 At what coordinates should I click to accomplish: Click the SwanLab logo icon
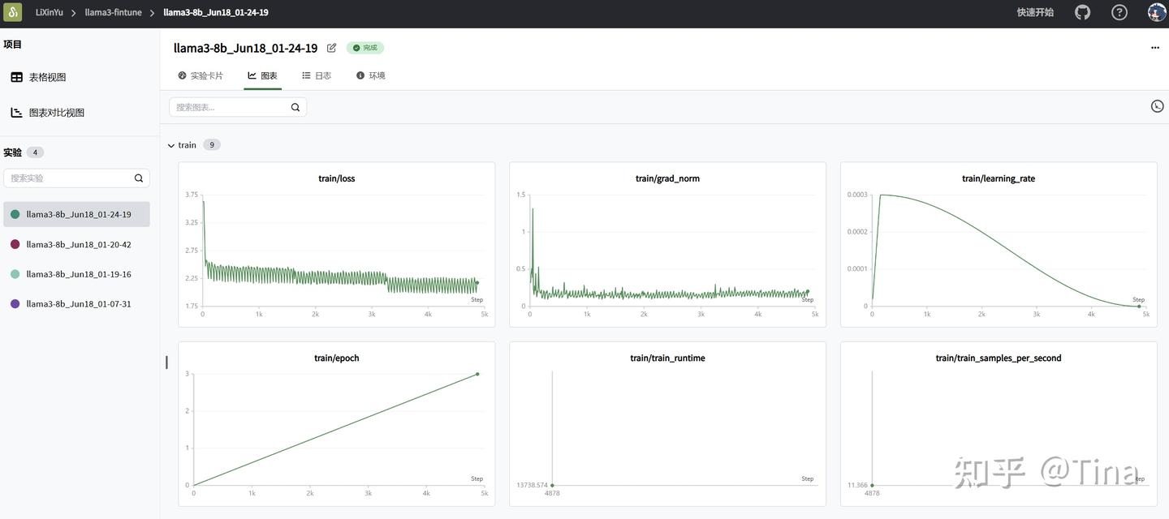point(14,12)
